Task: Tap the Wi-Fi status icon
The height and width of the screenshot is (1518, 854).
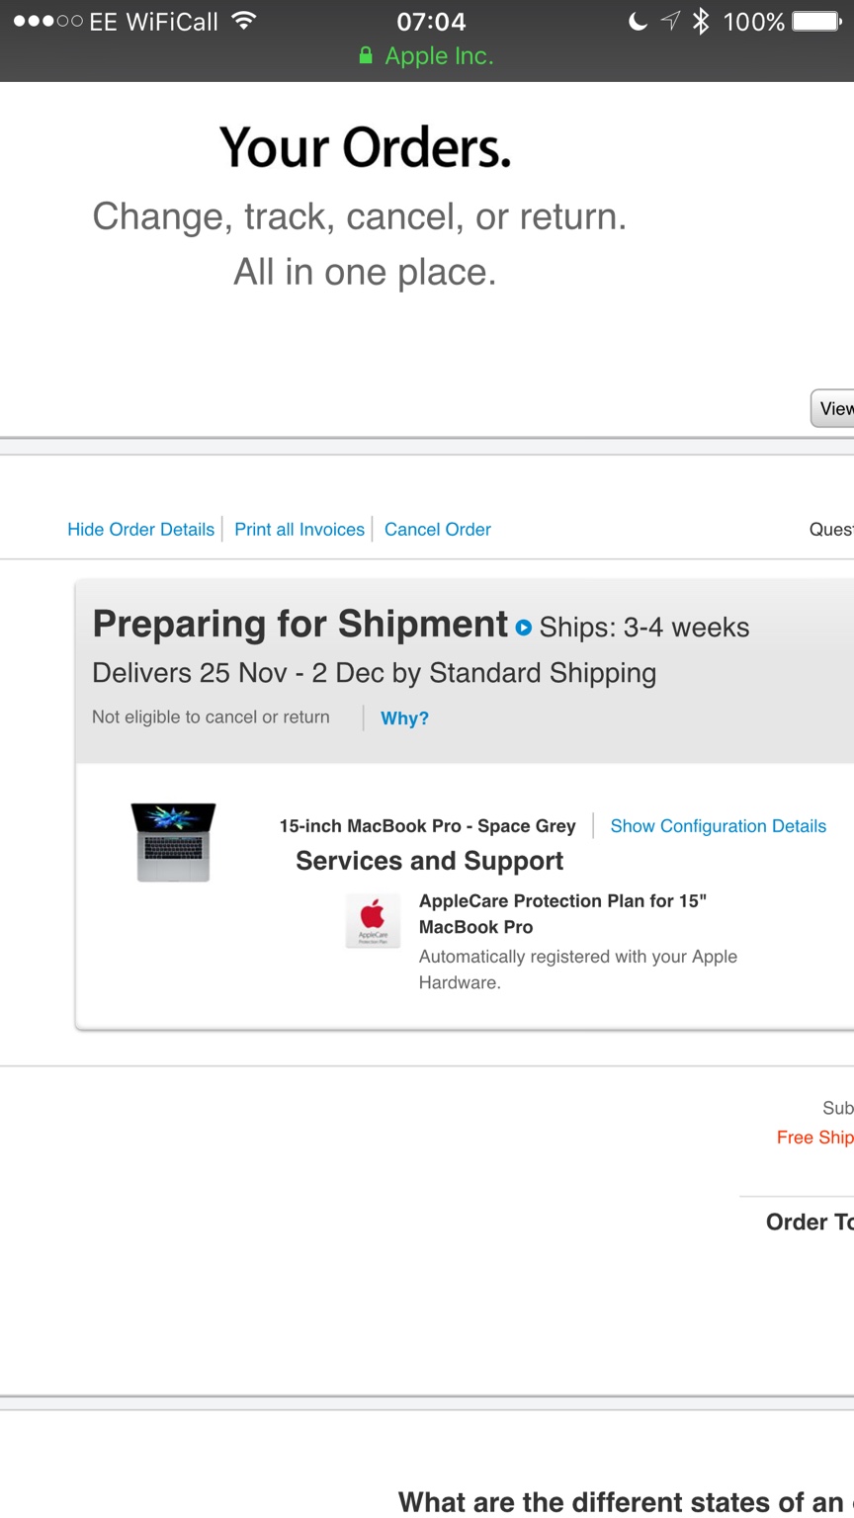Action: [x=243, y=21]
